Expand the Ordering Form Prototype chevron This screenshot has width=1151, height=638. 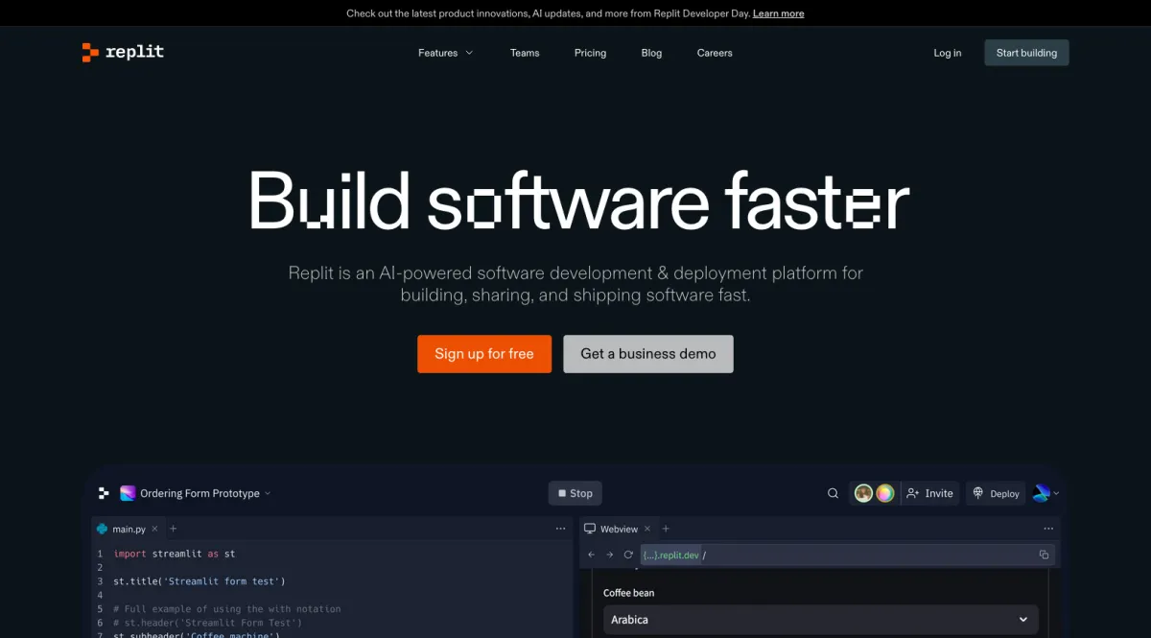pos(268,493)
